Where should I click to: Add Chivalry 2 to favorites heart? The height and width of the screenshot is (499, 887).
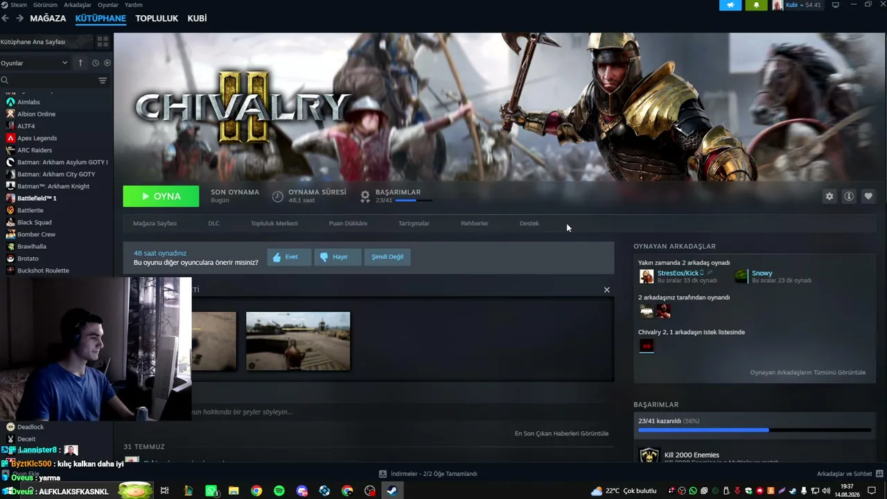tap(868, 196)
